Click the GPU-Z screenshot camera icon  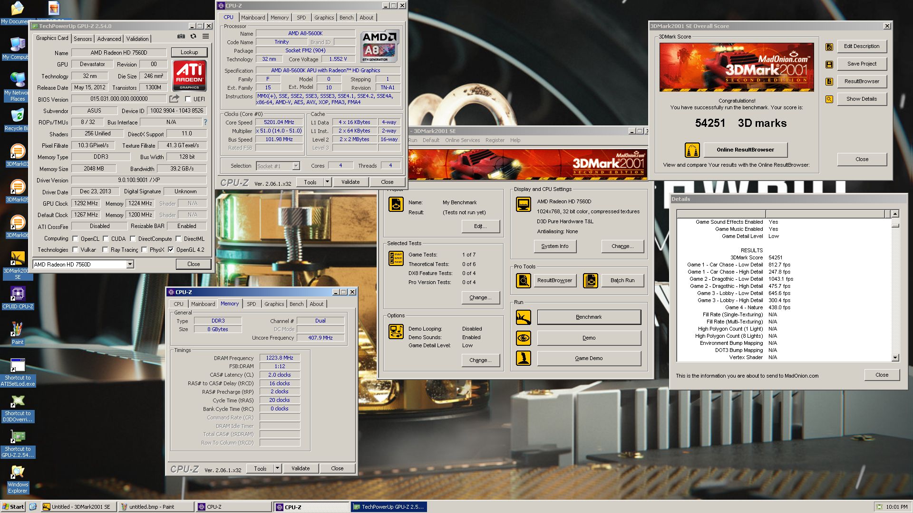(x=181, y=36)
